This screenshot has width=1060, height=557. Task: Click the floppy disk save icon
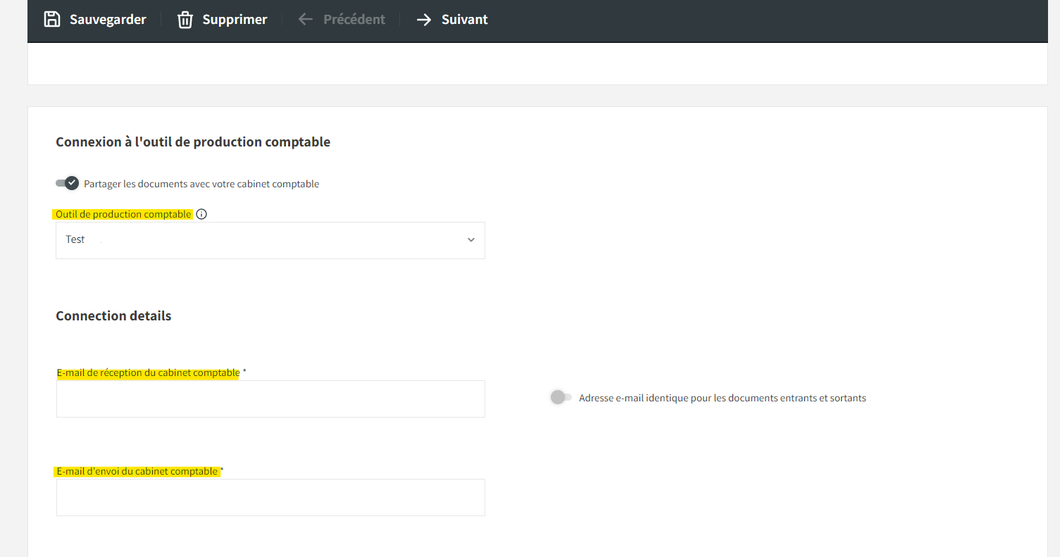tap(52, 20)
